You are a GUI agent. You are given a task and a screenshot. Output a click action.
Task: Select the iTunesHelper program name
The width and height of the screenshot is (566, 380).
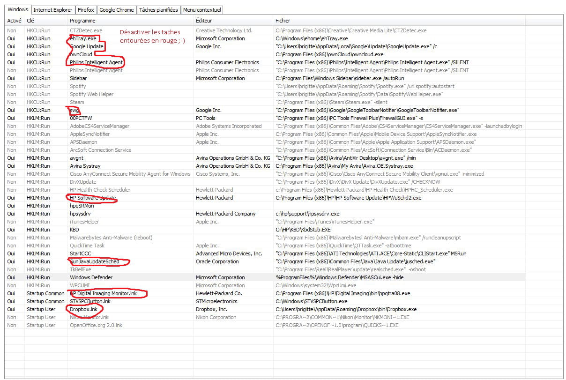click(84, 222)
